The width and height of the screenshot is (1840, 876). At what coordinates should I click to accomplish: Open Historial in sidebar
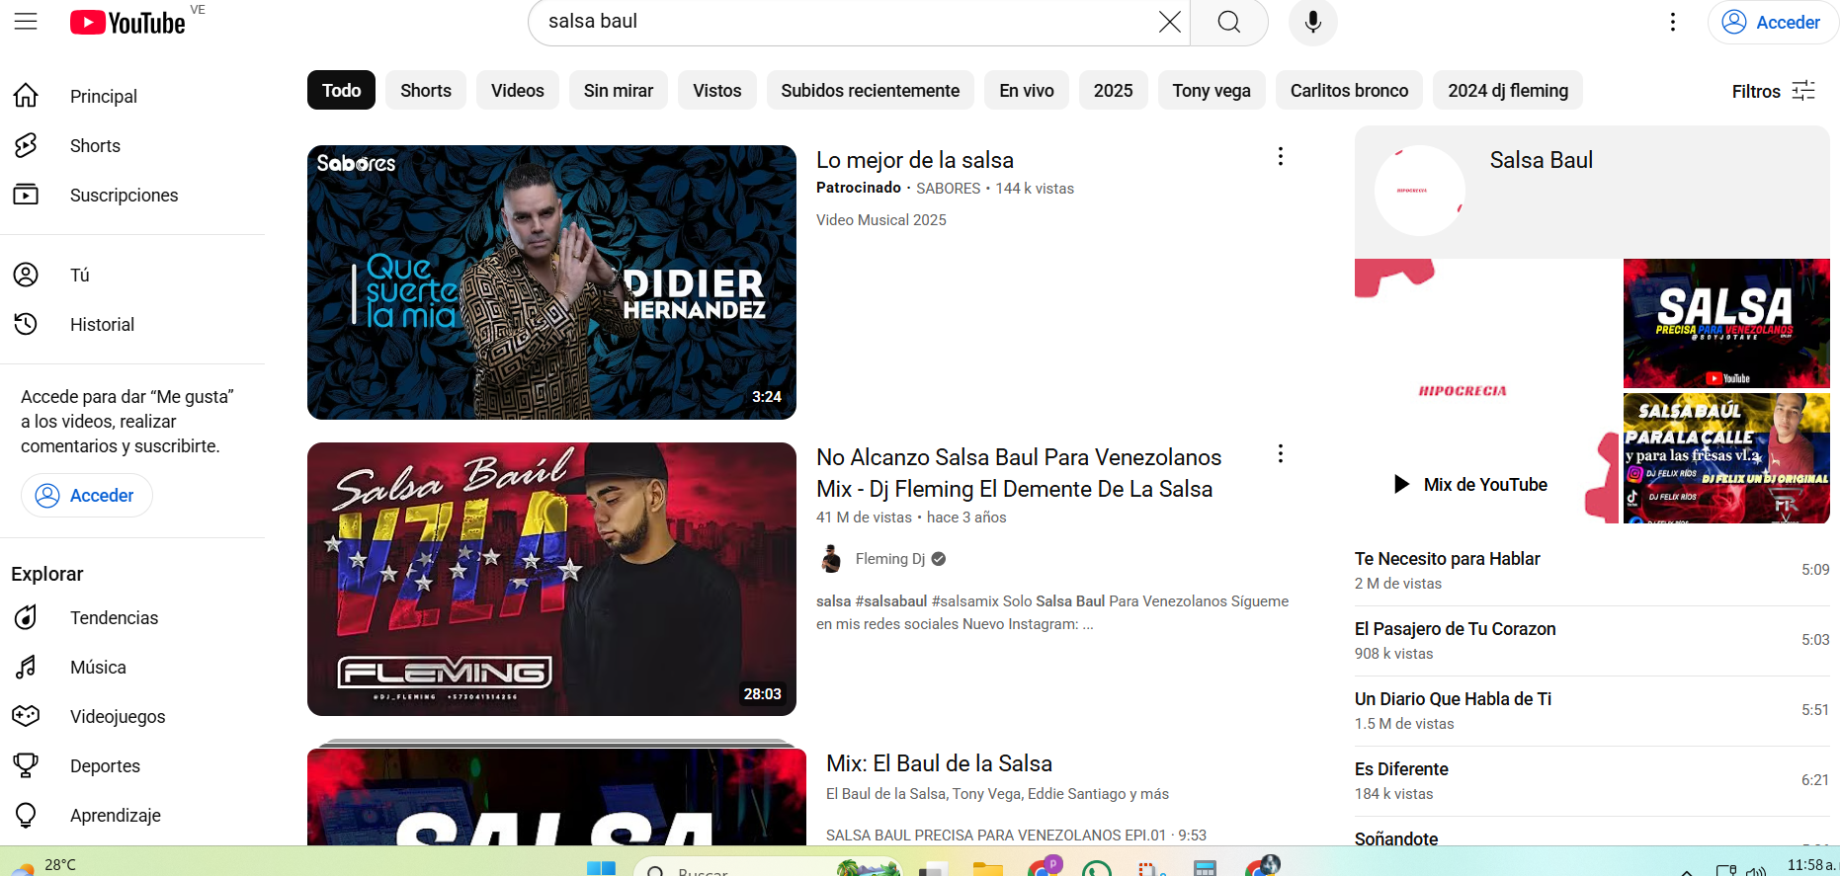click(x=102, y=324)
